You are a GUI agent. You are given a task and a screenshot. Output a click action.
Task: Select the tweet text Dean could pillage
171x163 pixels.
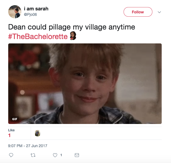click(39, 27)
